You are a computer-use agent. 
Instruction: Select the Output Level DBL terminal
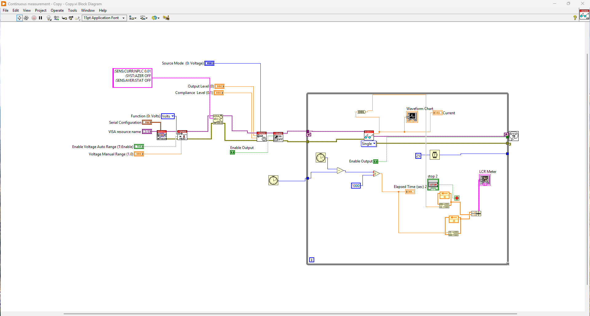pos(219,86)
